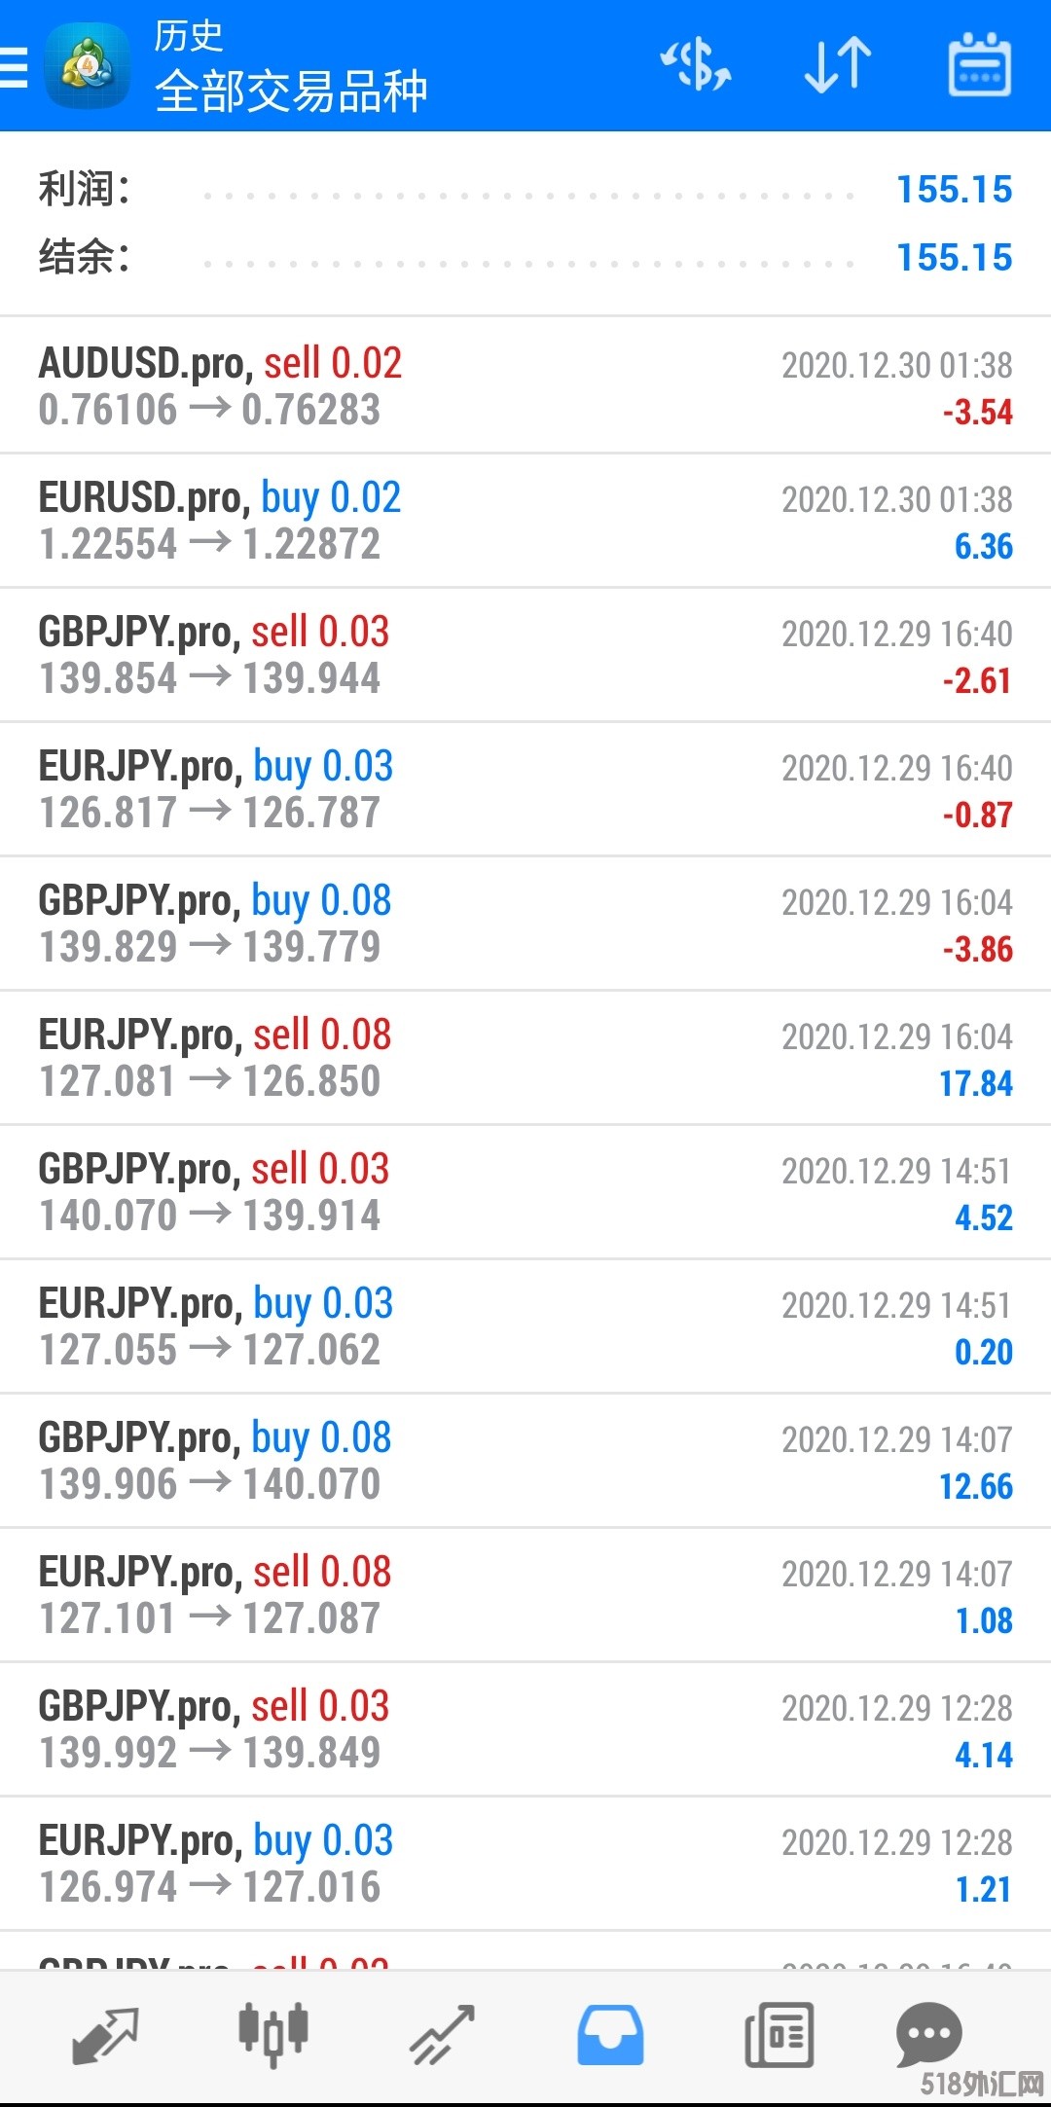Tap the 结余 balance summary row
The image size is (1051, 2107).
[525, 258]
